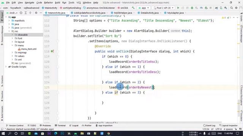Open the Refactor menu
Screen dimensions: 243x136
click(48, 3)
